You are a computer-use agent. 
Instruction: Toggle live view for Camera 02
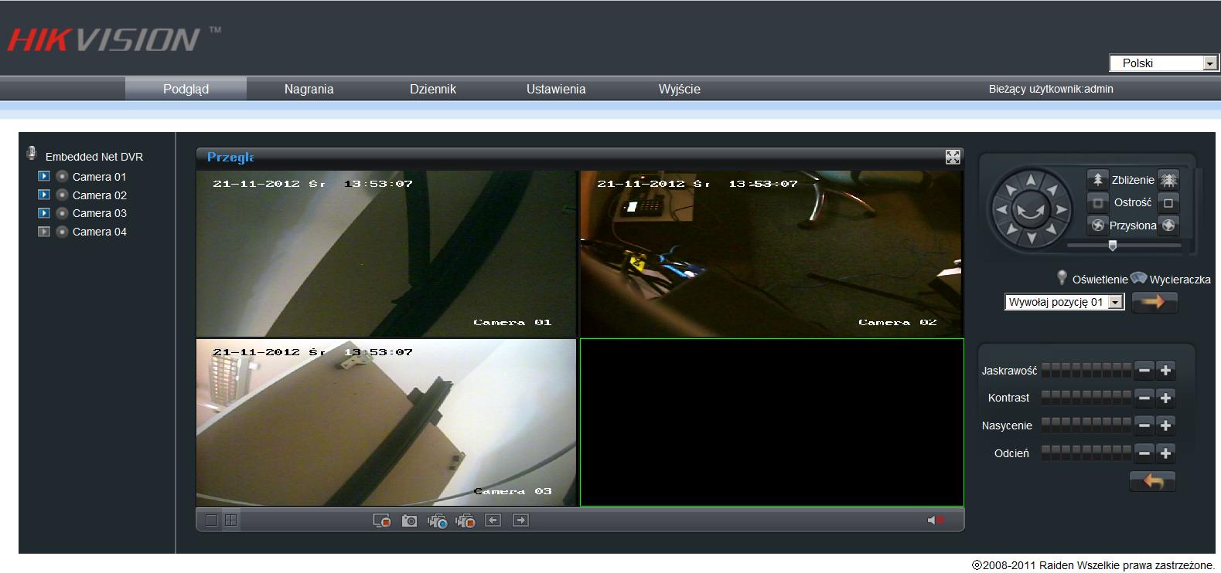point(44,195)
